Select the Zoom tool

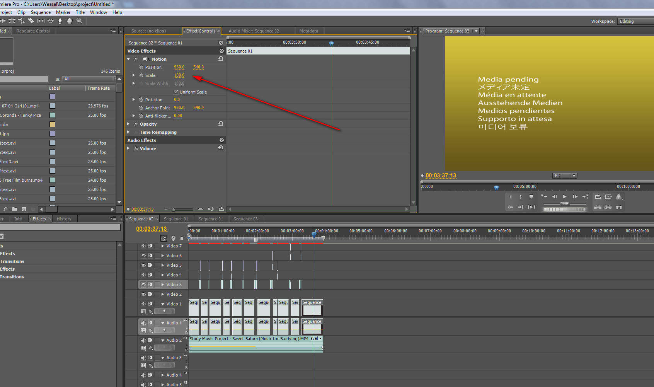(x=79, y=21)
